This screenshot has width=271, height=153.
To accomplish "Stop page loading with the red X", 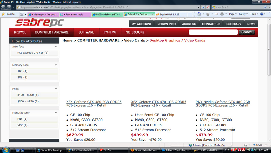I will (x=208, y=7).
